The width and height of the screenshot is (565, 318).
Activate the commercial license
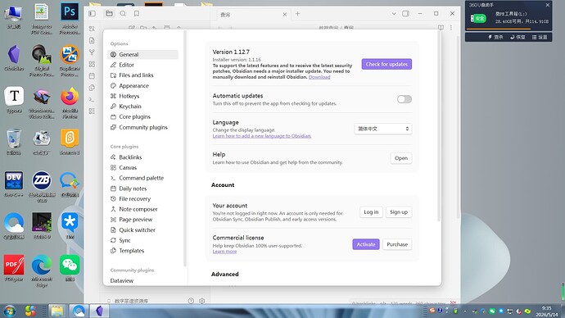click(366, 244)
